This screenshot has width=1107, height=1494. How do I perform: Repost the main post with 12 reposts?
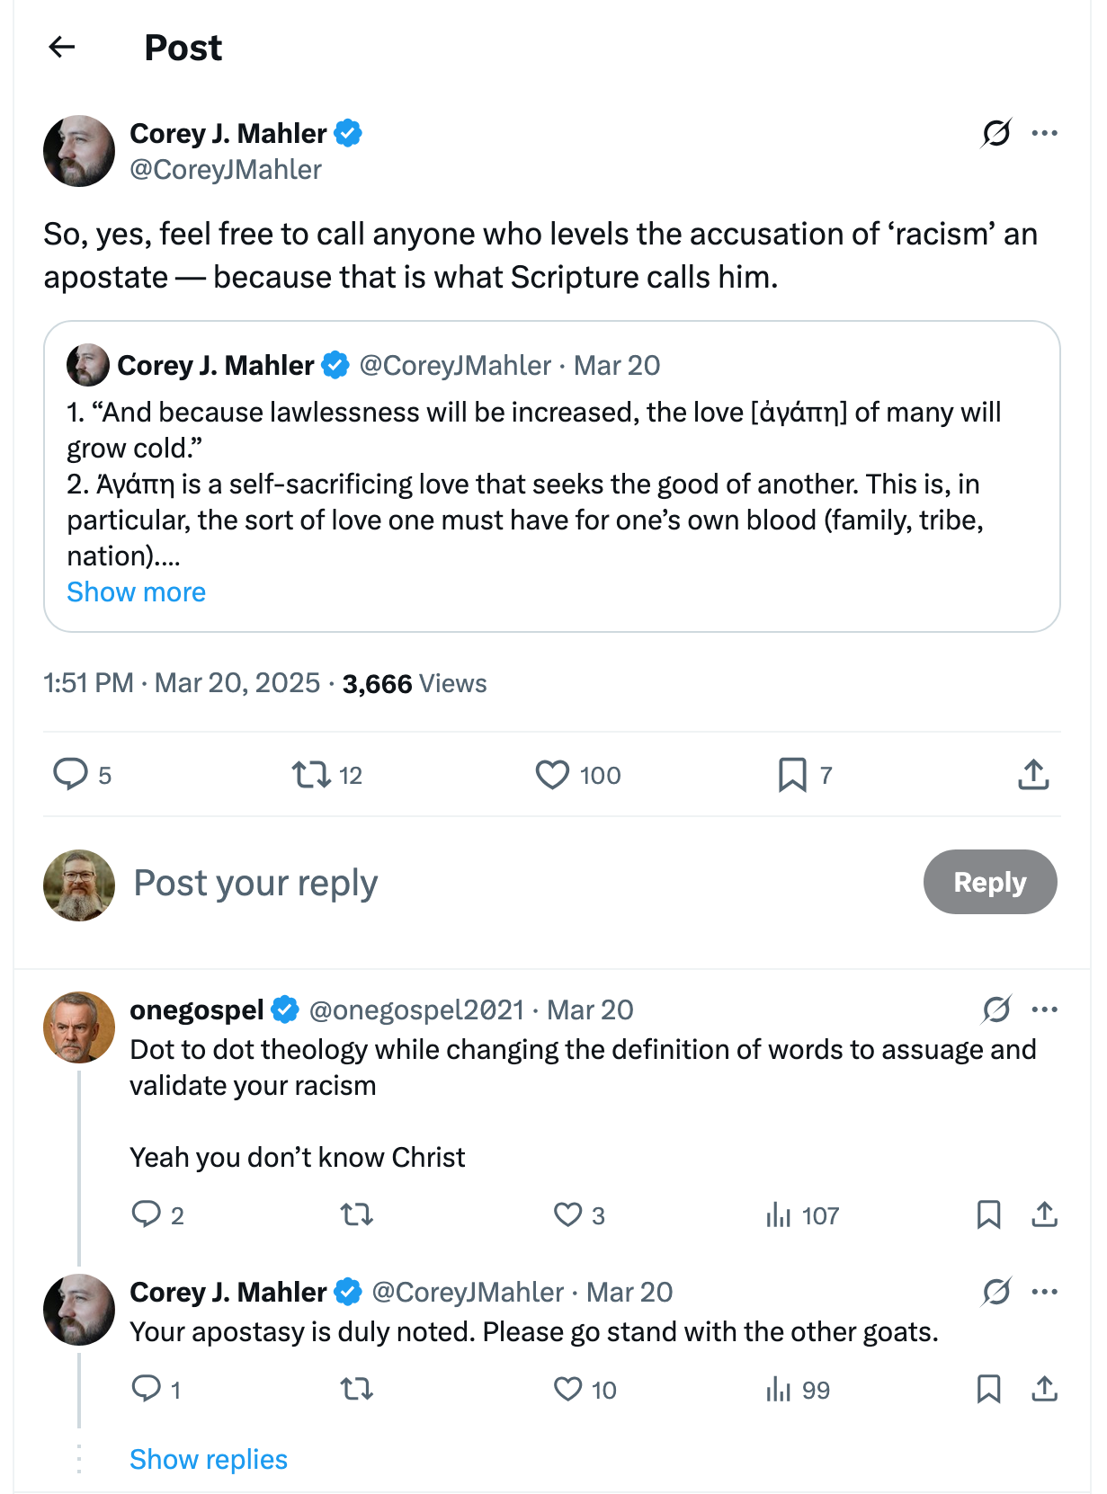click(x=312, y=774)
